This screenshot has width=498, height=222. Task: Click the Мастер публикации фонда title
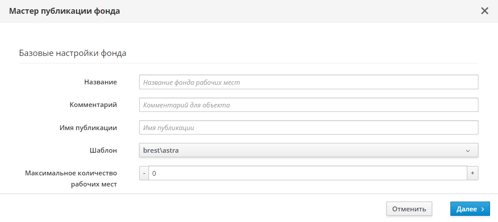(64, 11)
